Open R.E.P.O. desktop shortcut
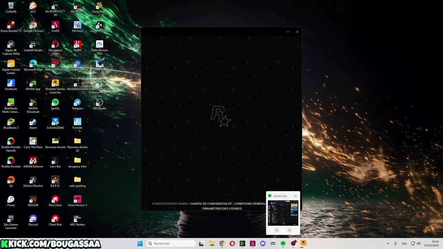Screen dimensions: 443x249 tap(55, 182)
